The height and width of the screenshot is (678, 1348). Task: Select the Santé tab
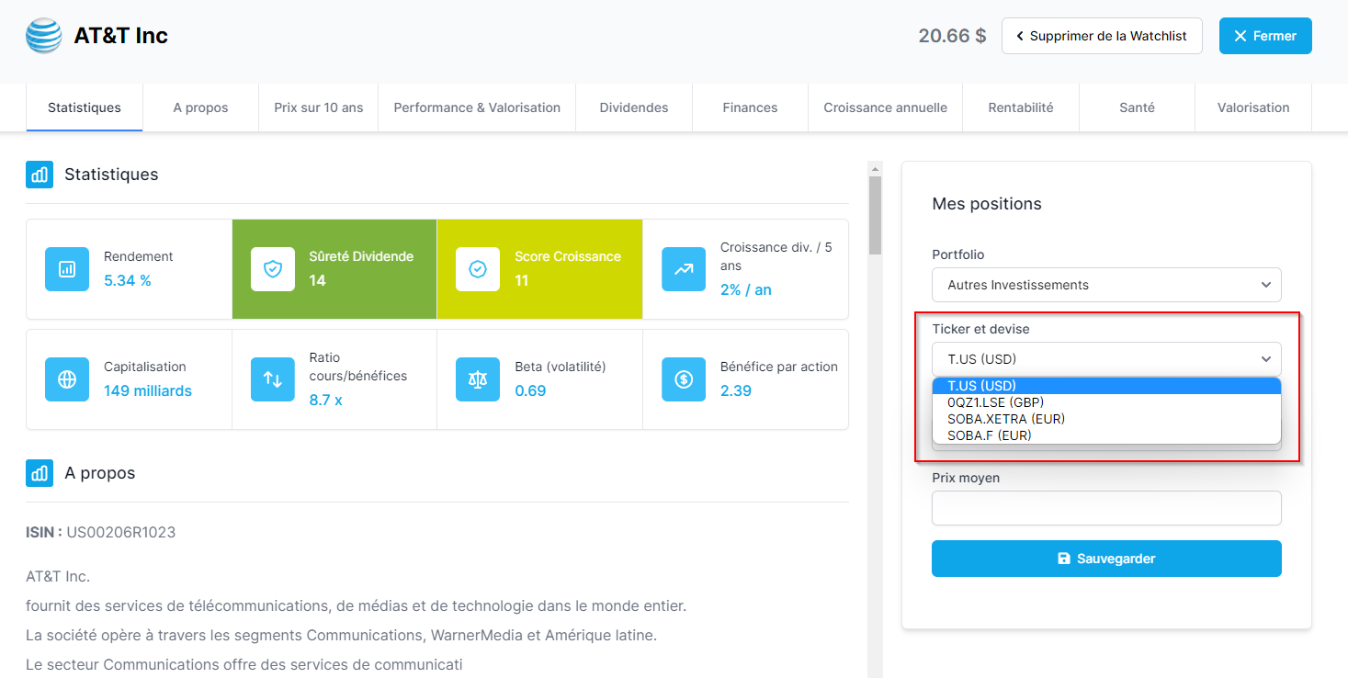1137,107
